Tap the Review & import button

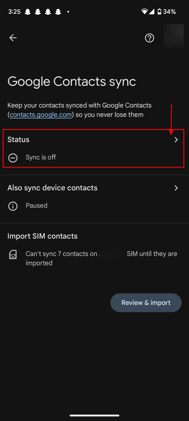tap(146, 303)
